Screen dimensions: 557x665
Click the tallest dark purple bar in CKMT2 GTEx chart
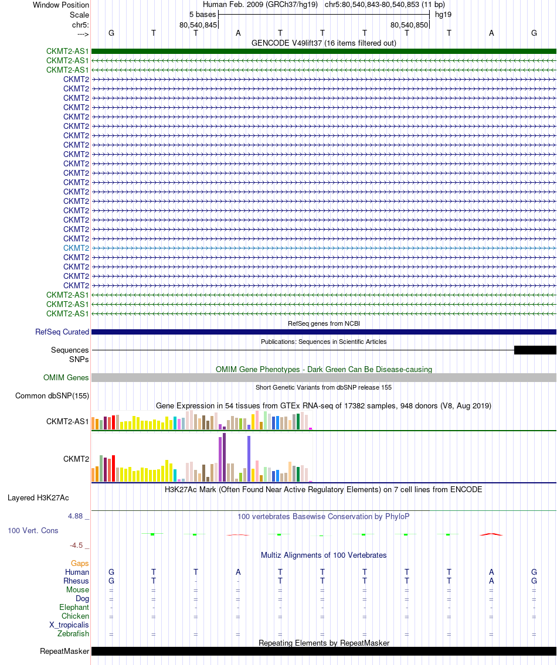point(224,458)
